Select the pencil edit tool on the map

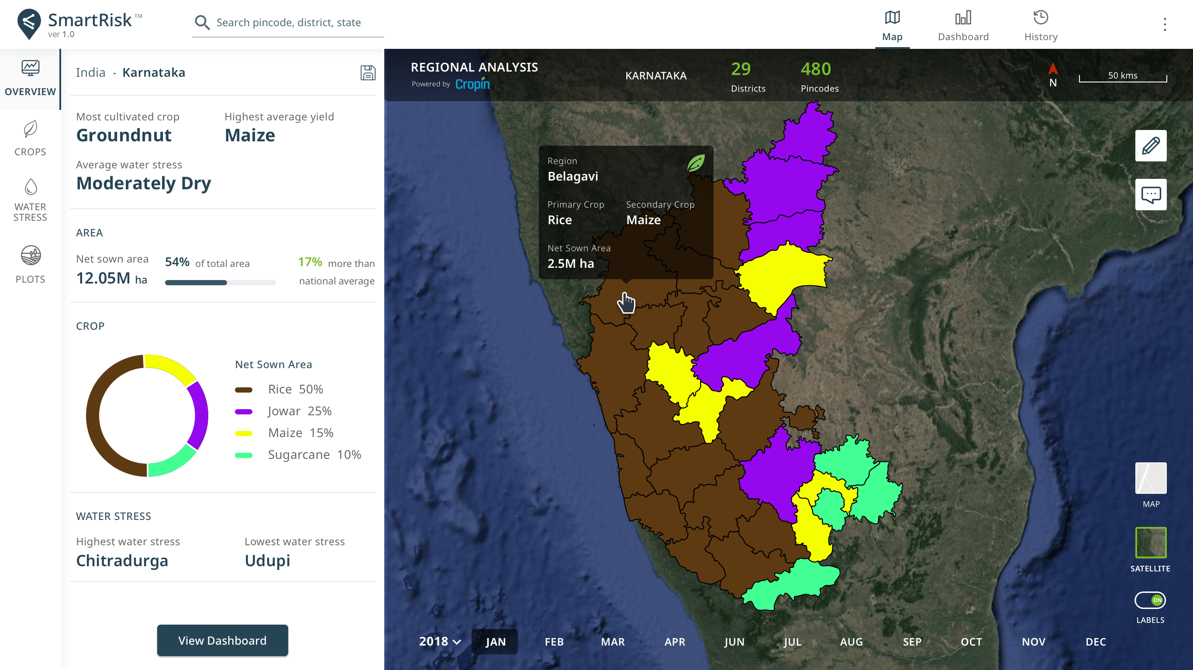coord(1150,146)
